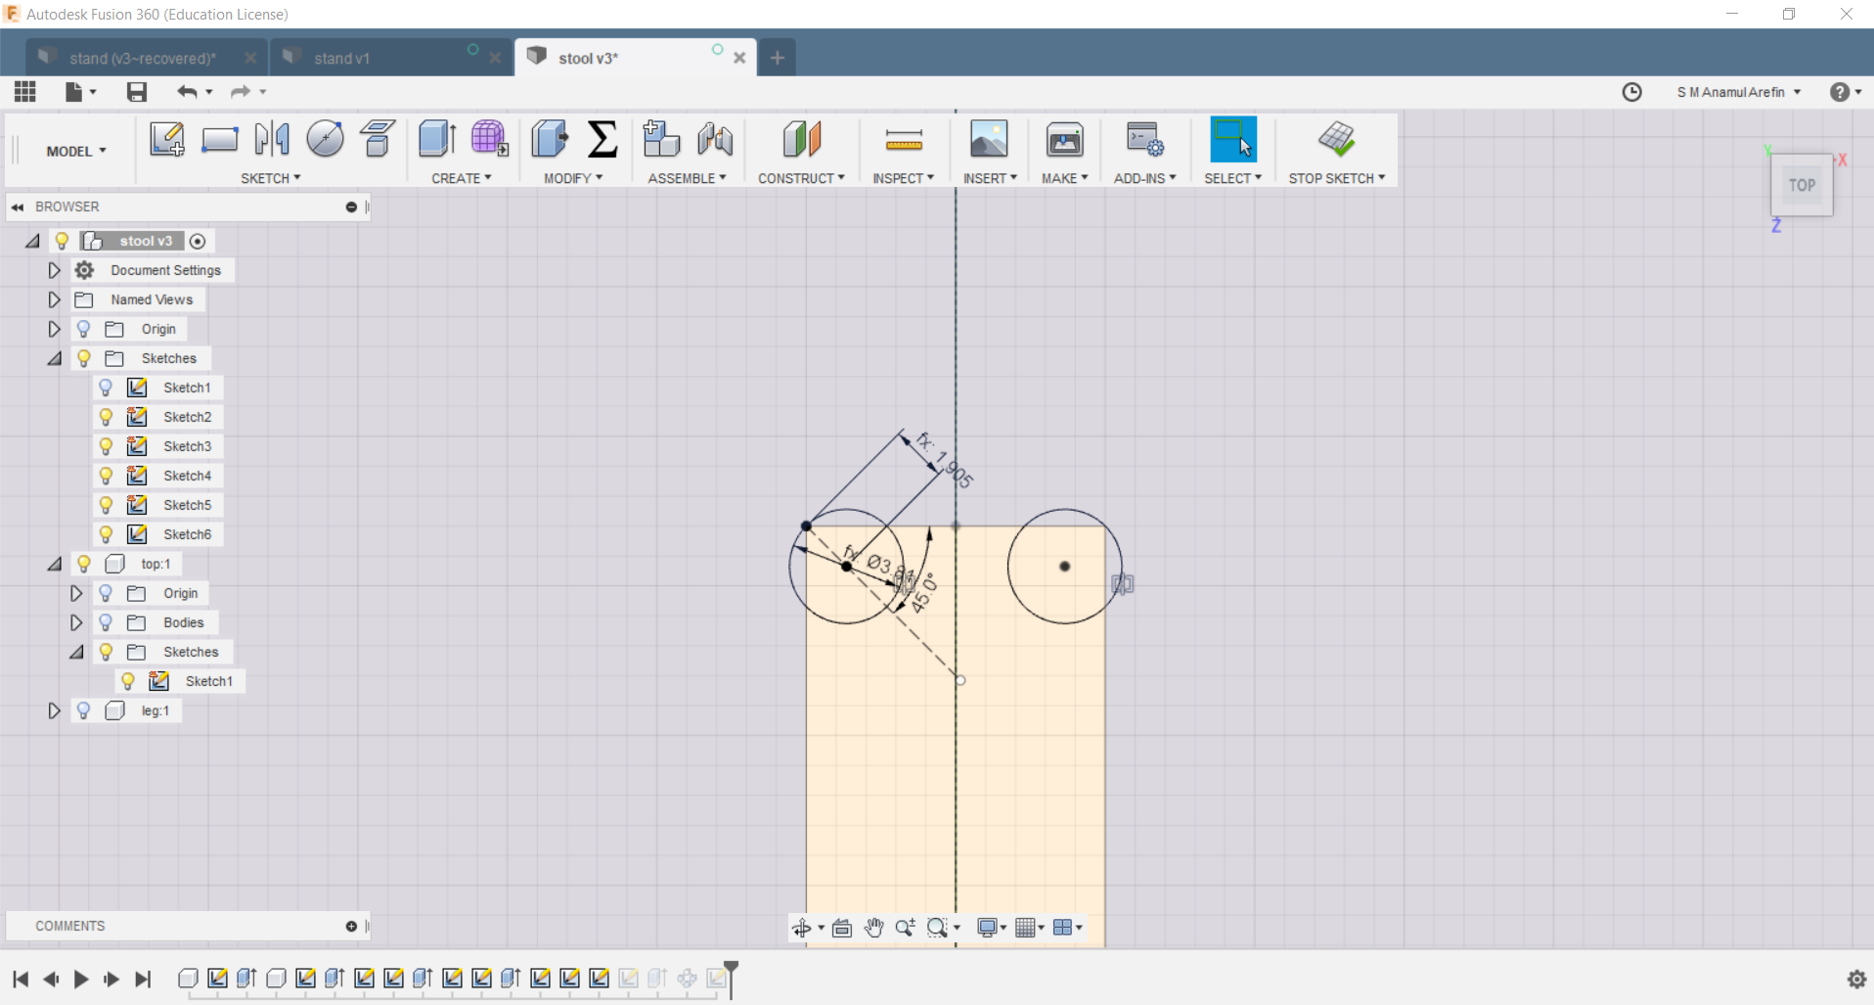This screenshot has height=1005, width=1874.
Task: Toggle visibility of Bodies folder
Action: tap(106, 622)
